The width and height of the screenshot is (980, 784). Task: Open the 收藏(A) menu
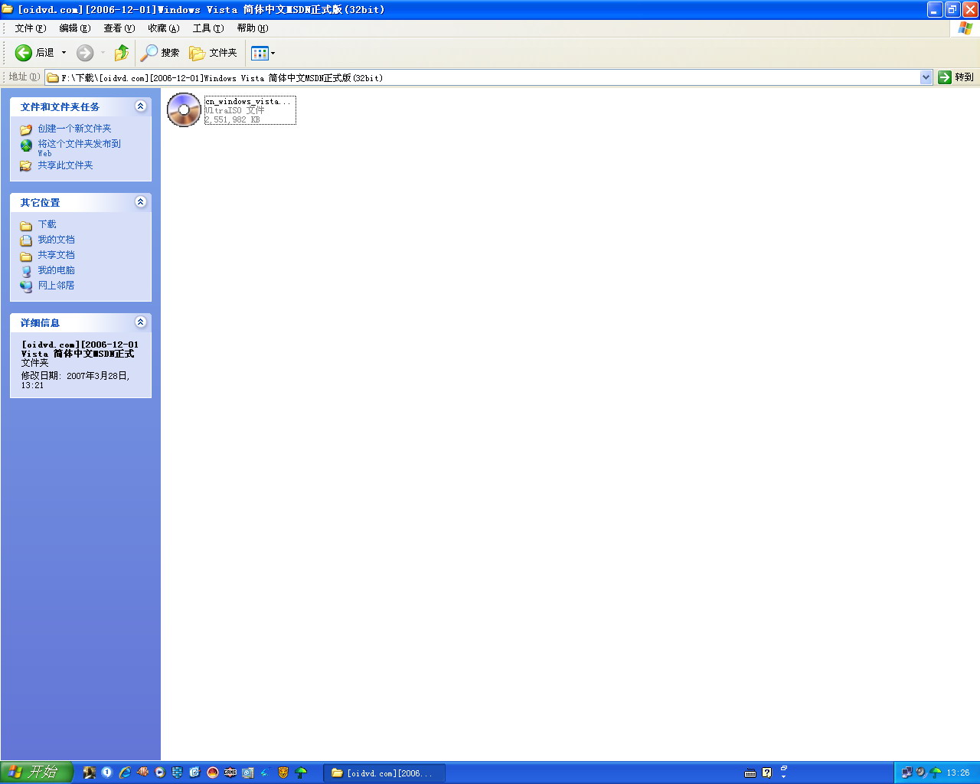(x=164, y=28)
